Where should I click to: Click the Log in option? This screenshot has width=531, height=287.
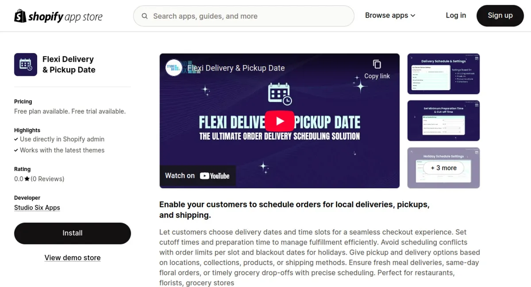coord(456,15)
